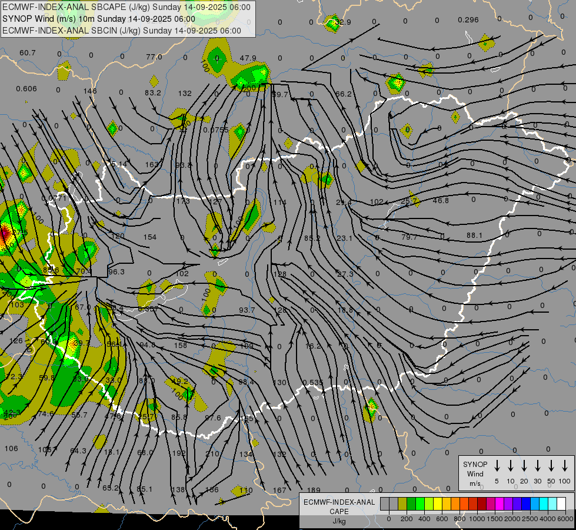
Task: Pick the dark green CAPE legend swatch
Action: pos(411,504)
